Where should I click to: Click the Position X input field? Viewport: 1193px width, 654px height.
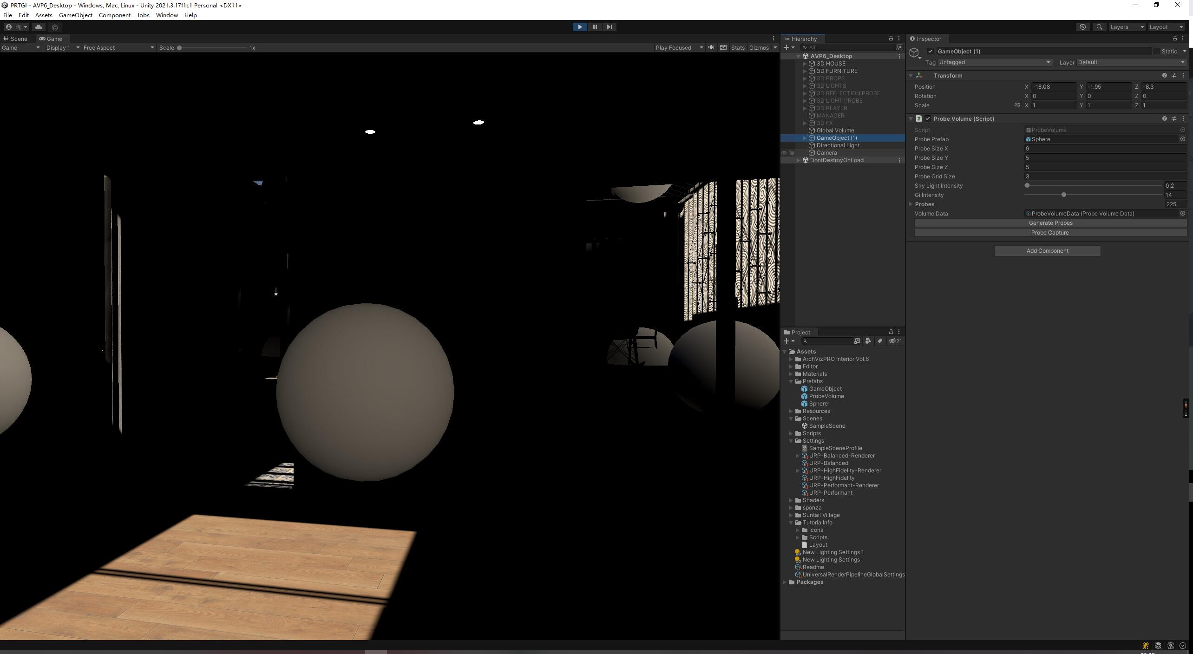click(1054, 87)
